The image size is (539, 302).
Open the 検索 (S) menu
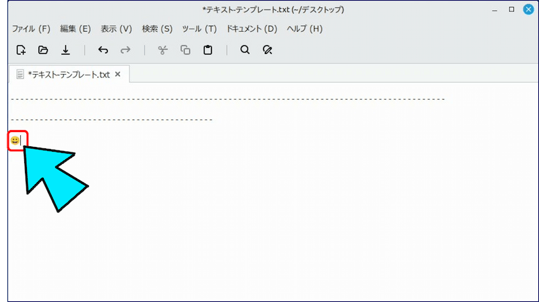pos(157,29)
